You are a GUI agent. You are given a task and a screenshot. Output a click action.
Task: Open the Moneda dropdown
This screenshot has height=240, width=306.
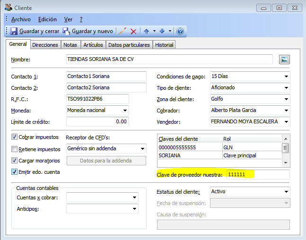tap(125, 111)
